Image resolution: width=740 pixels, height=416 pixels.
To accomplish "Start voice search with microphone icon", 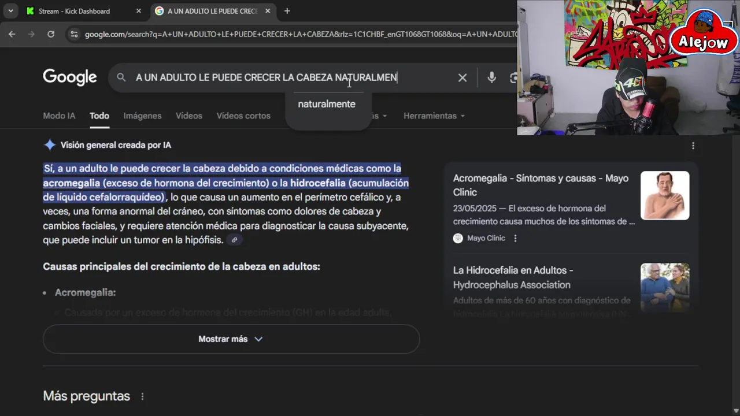I will [x=491, y=77].
